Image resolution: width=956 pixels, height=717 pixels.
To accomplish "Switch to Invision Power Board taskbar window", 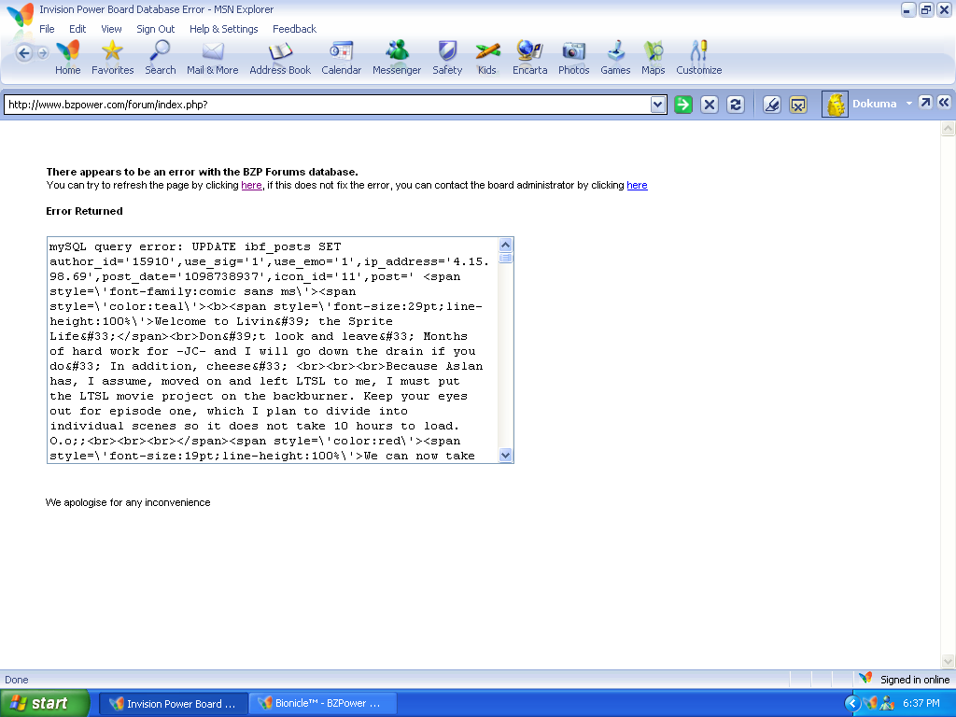I will coord(173,704).
